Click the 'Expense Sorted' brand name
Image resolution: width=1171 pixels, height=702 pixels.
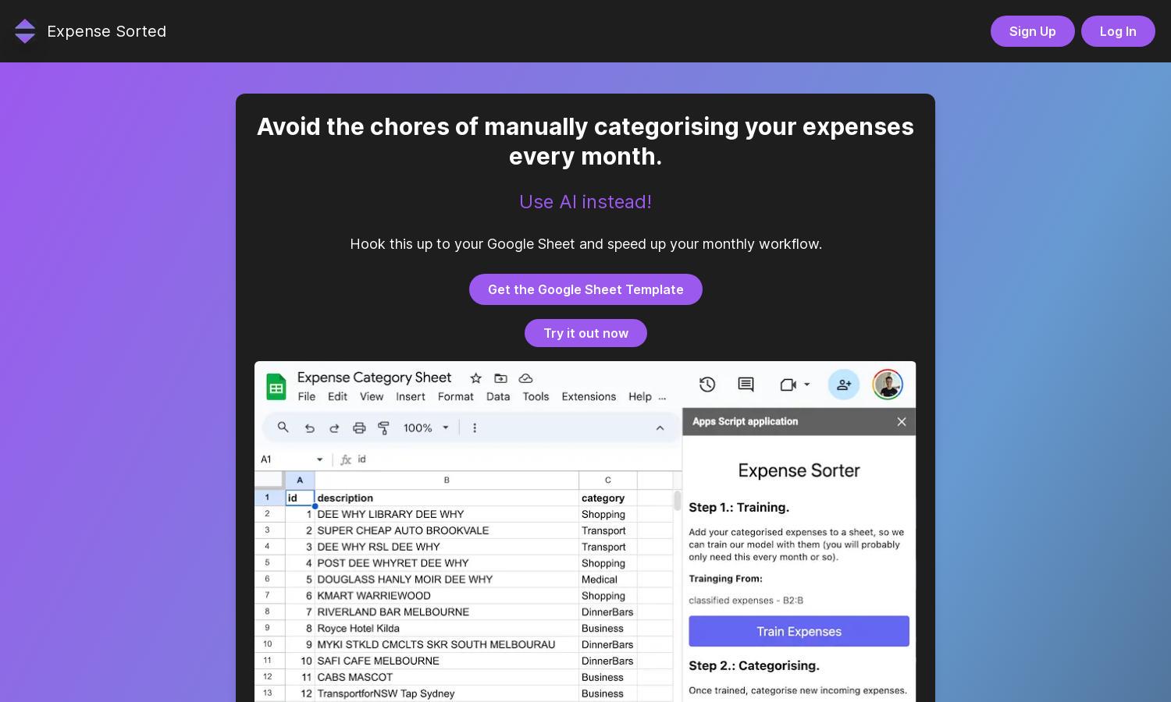tap(107, 31)
